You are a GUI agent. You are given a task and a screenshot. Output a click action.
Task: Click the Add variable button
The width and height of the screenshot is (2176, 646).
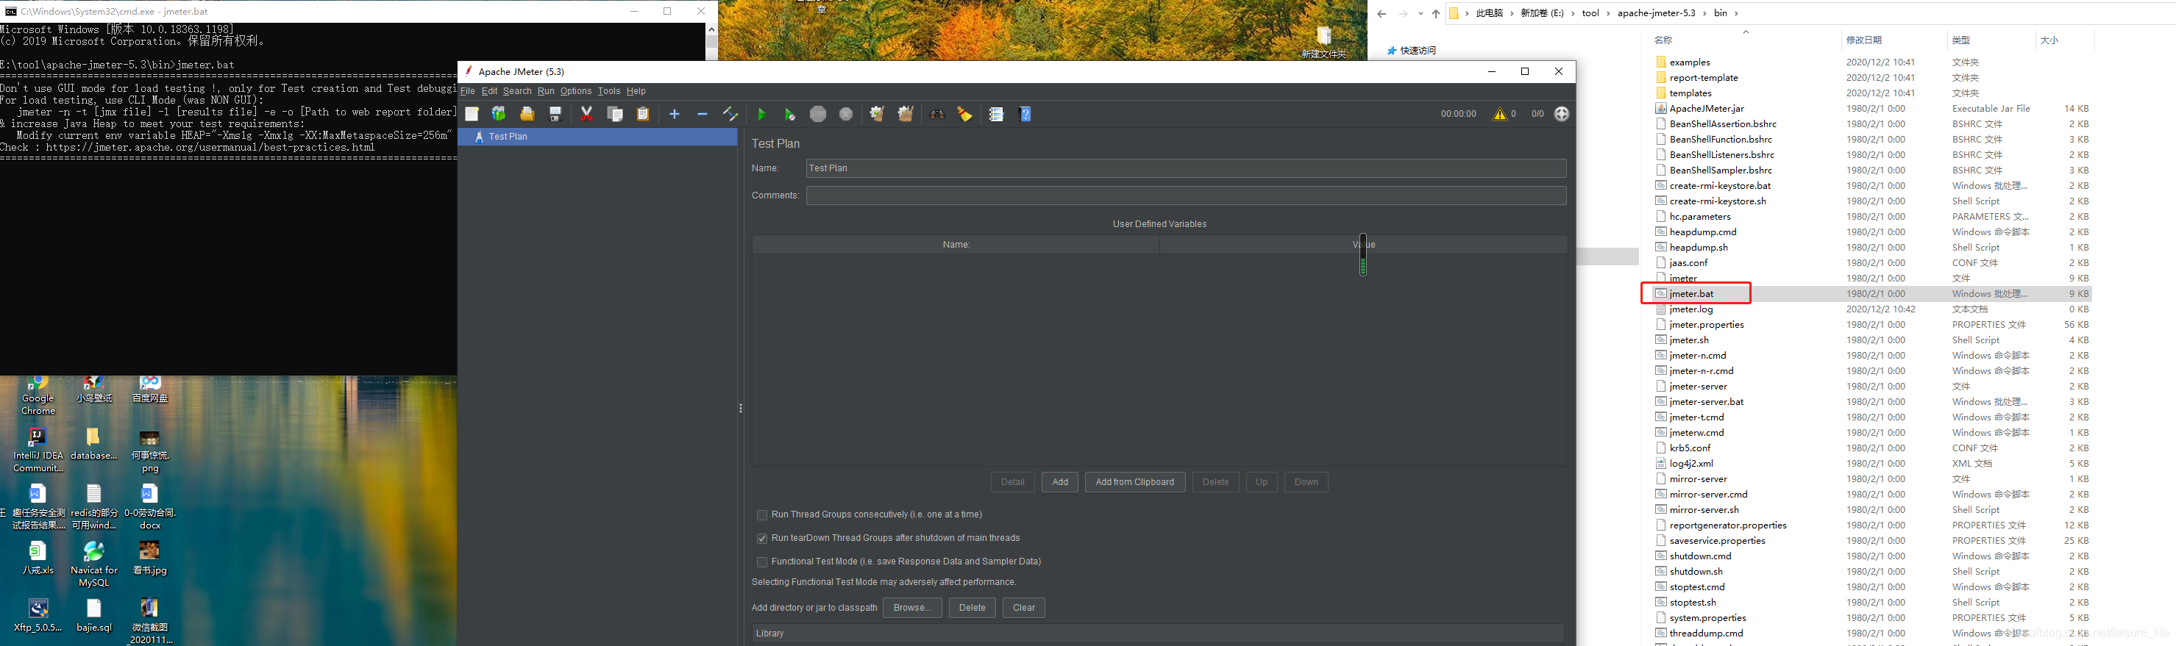(x=1060, y=482)
